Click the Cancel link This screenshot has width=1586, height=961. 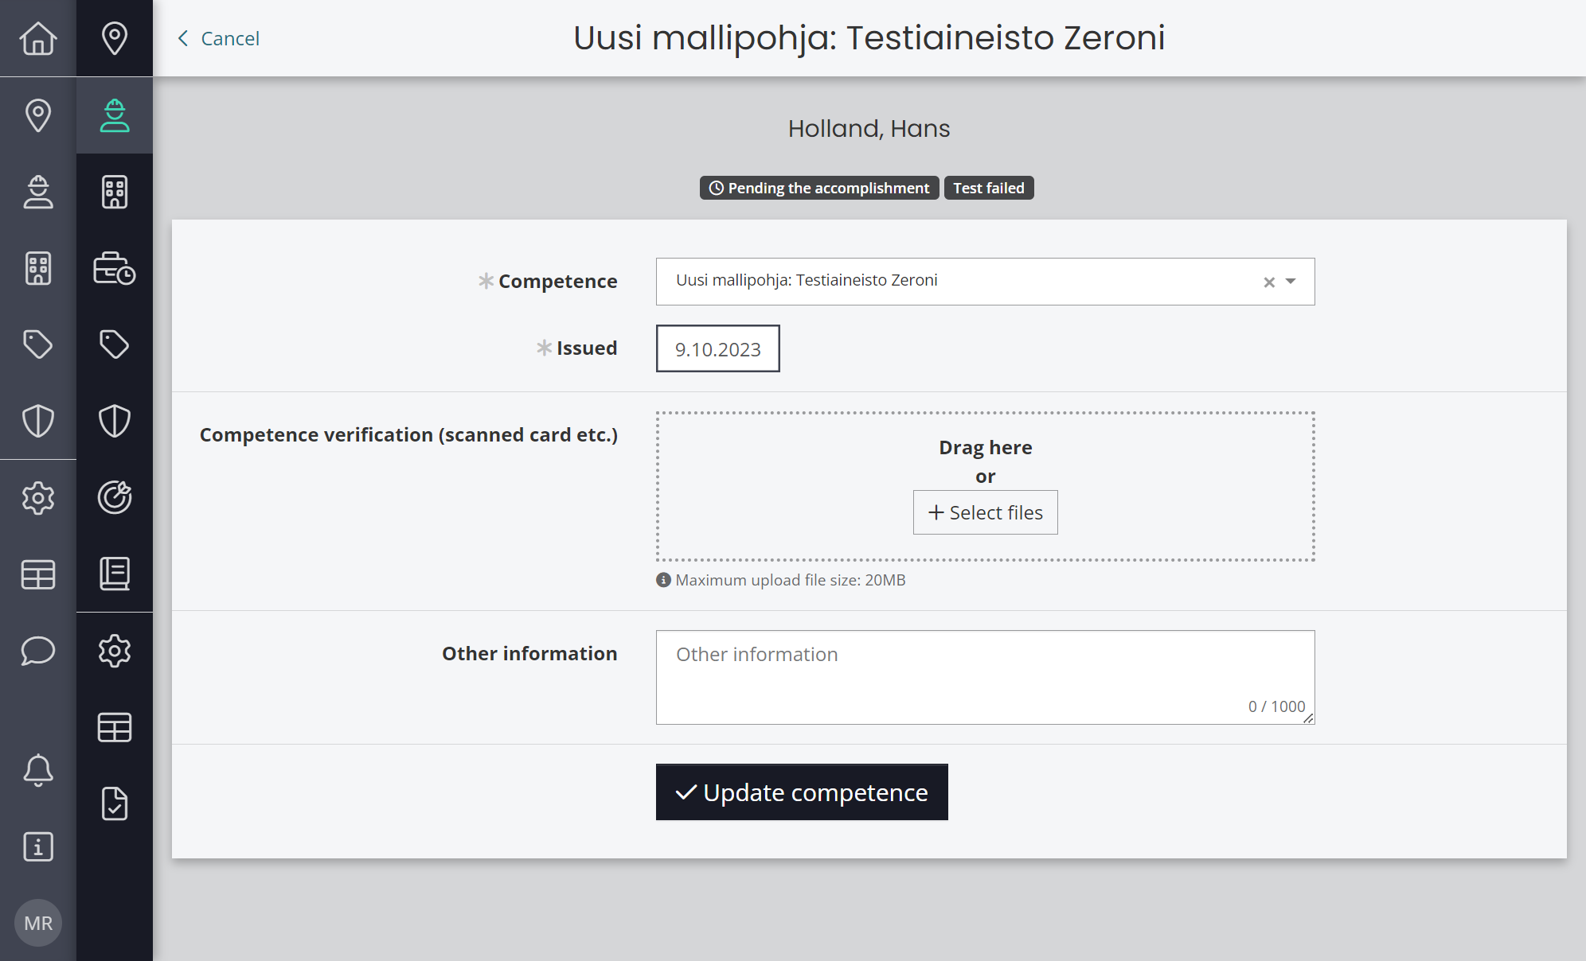pos(219,38)
